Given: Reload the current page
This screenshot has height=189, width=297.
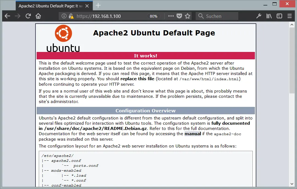Looking at the screenshot, I should (x=28, y=16).
